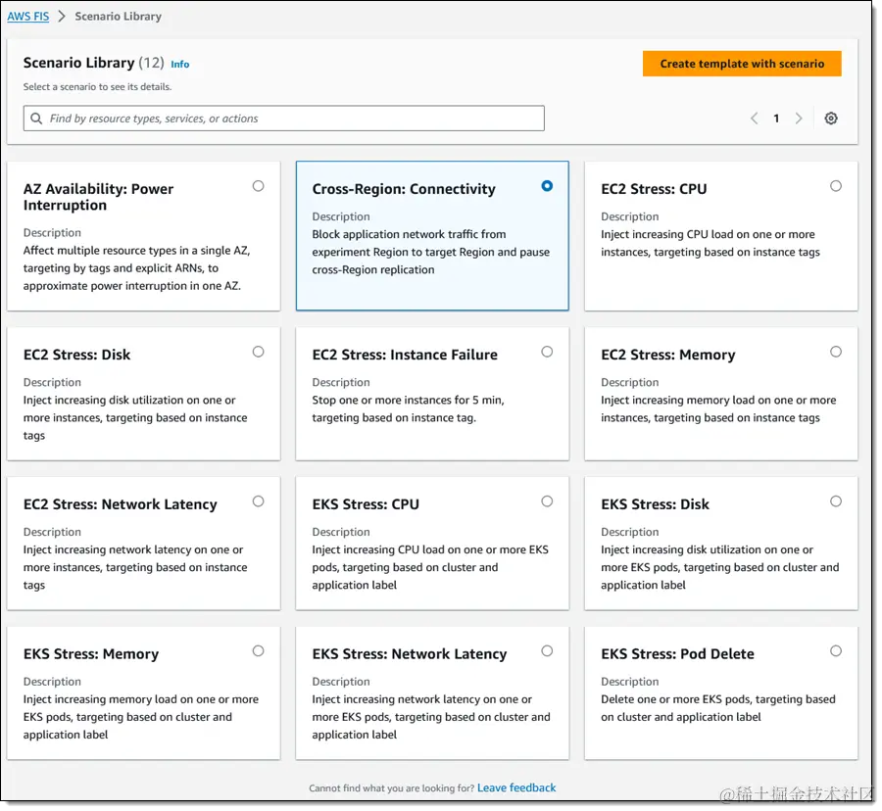Image resolution: width=882 pixels, height=811 pixels.
Task: Click the EC2 Stress: Disk card title
Action: 77,357
